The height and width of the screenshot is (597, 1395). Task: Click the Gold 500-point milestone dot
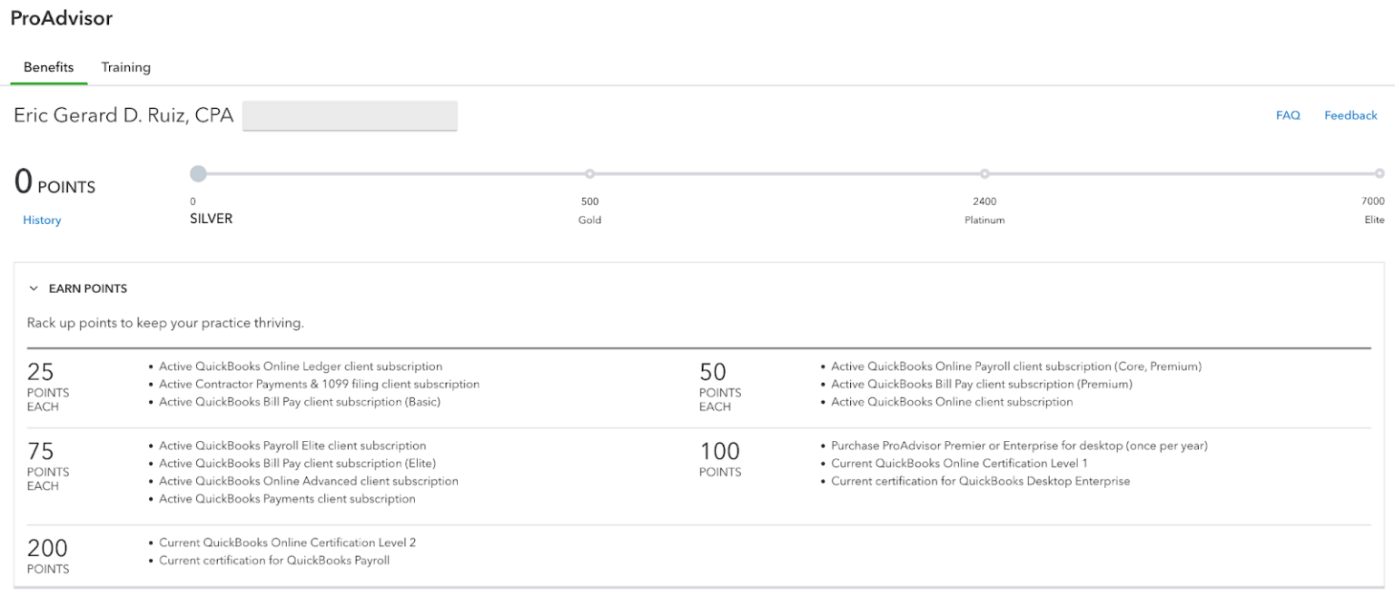coord(589,173)
